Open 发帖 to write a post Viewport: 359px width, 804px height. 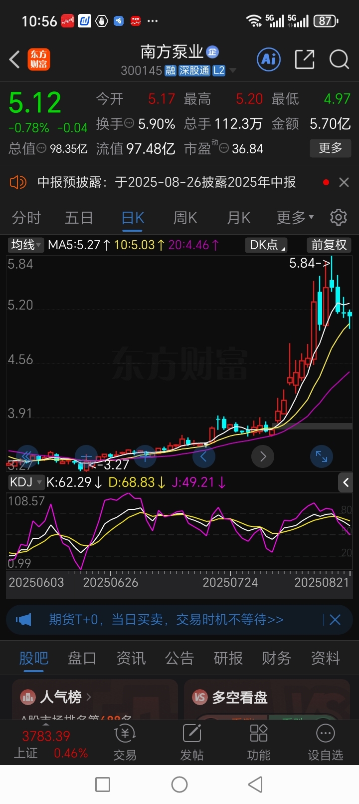tap(192, 743)
